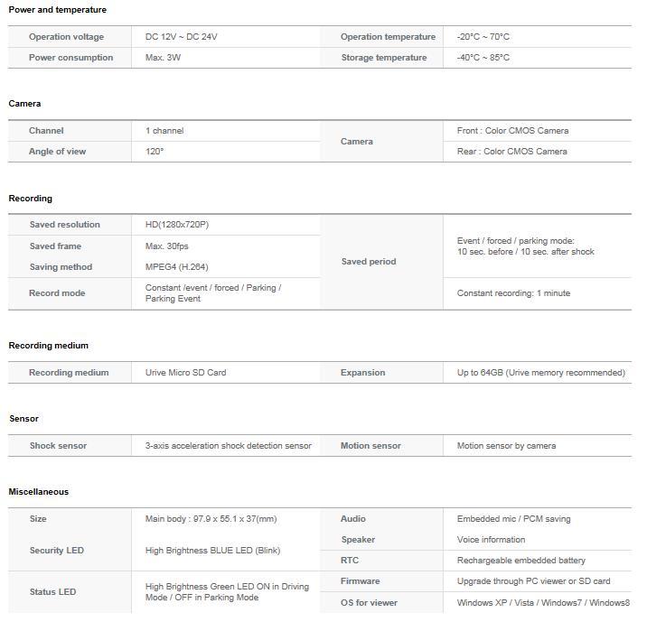Click the Power and temperature section heading
The height and width of the screenshot is (631, 647).
click(57, 10)
